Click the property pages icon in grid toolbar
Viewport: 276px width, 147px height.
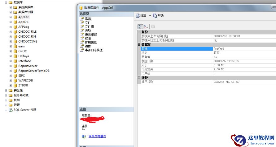(x=153, y=27)
